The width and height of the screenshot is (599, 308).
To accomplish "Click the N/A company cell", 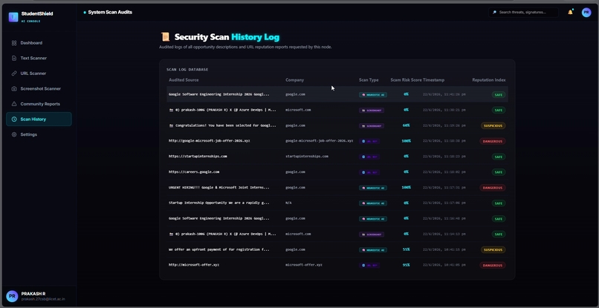I will coord(288,203).
